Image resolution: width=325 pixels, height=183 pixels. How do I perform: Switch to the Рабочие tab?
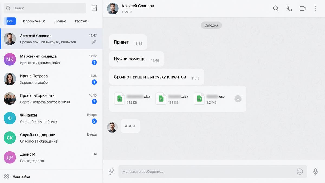coord(81,21)
